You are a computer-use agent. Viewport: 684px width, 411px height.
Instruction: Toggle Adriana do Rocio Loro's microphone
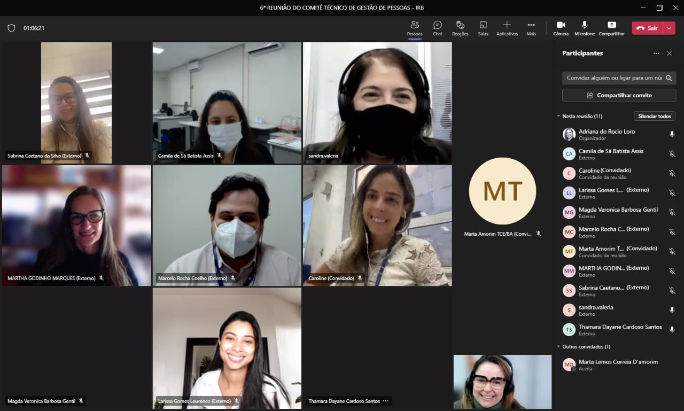click(x=672, y=135)
